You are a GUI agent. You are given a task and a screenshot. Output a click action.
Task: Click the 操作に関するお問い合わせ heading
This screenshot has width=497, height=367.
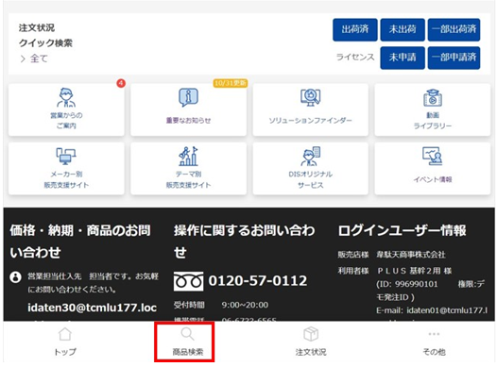pyautogui.click(x=244, y=242)
